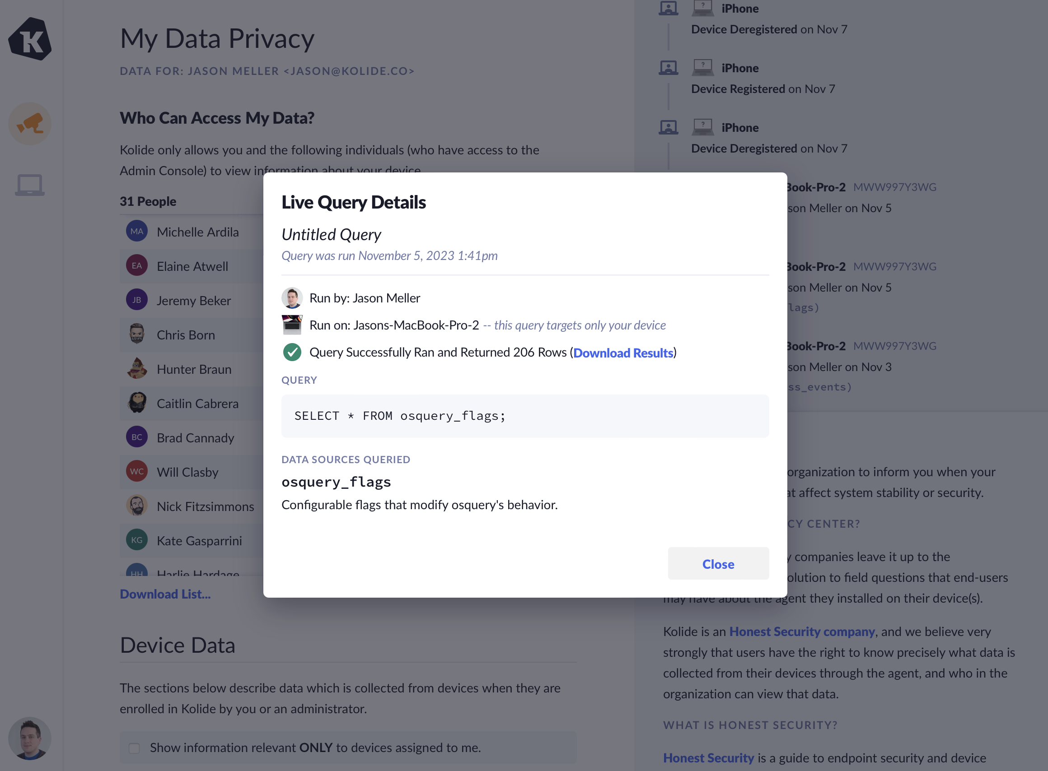Click the Kolide logo icon
This screenshot has width=1048, height=771.
30,39
